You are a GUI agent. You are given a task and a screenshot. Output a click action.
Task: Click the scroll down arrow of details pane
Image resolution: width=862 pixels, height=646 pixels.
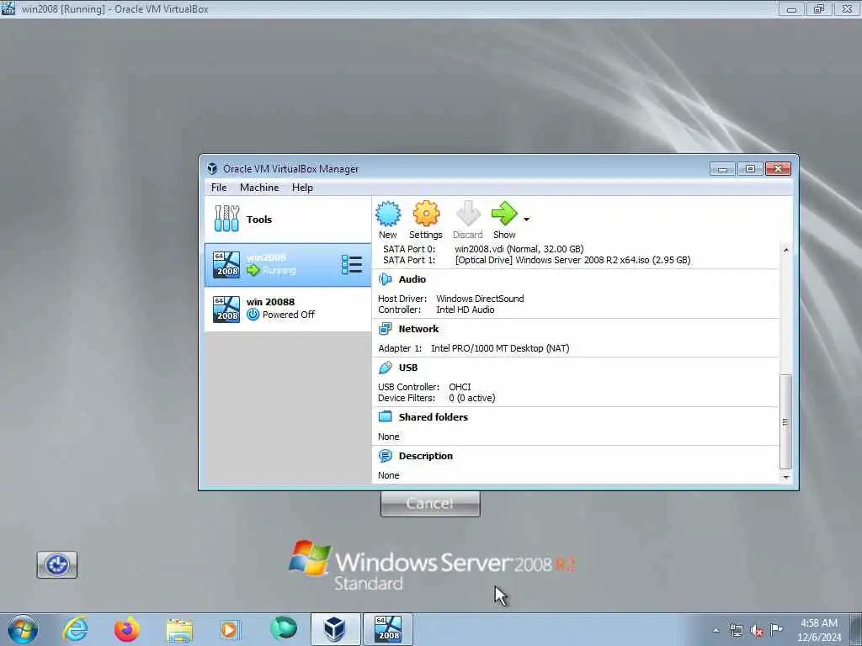[786, 478]
